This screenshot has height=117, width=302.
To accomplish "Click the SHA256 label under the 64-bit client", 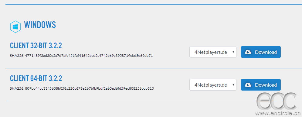I will point(17,88).
